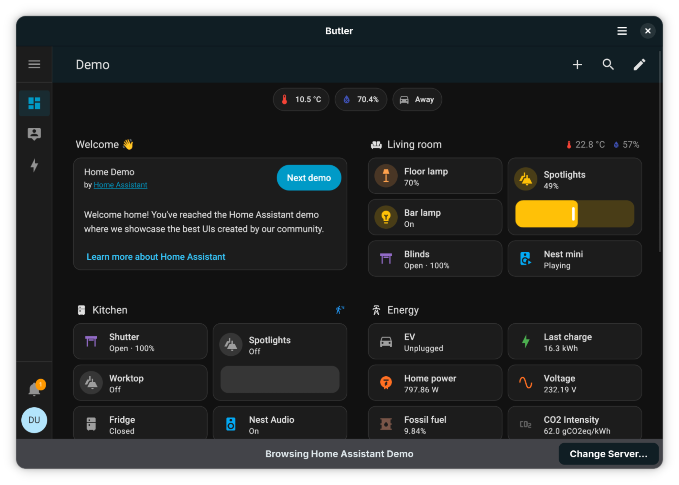The image size is (679, 485).
Task: Open the energy lightning bolt sidebar icon
Action: coord(34,165)
